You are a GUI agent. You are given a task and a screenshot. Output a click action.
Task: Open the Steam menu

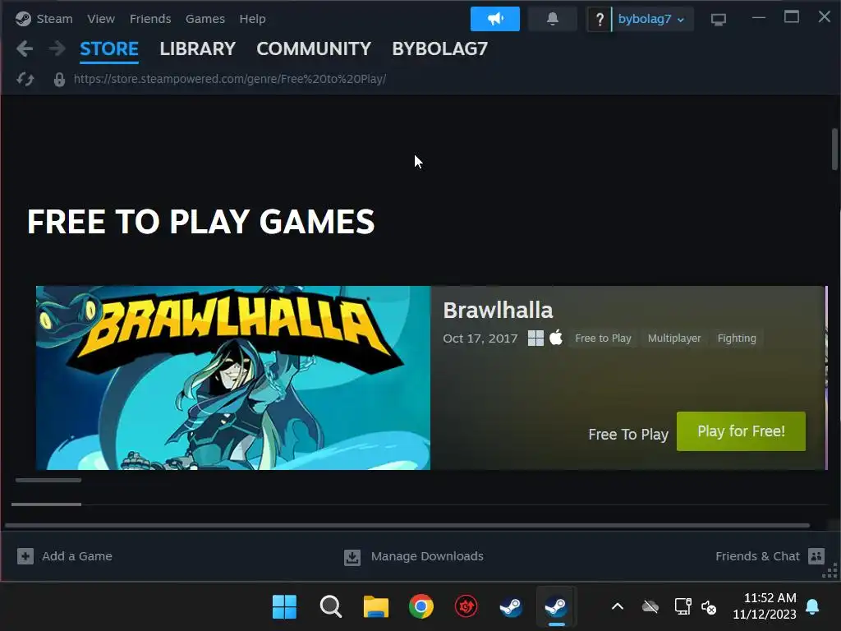tap(54, 19)
